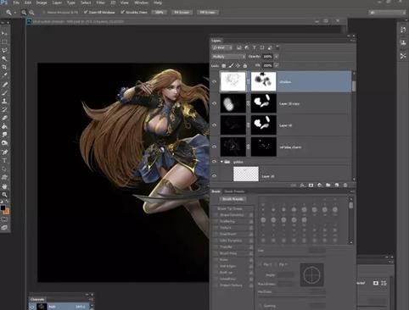Select Brush Tip Shape option
Screen dimensions: 409x310
click(x=230, y=208)
